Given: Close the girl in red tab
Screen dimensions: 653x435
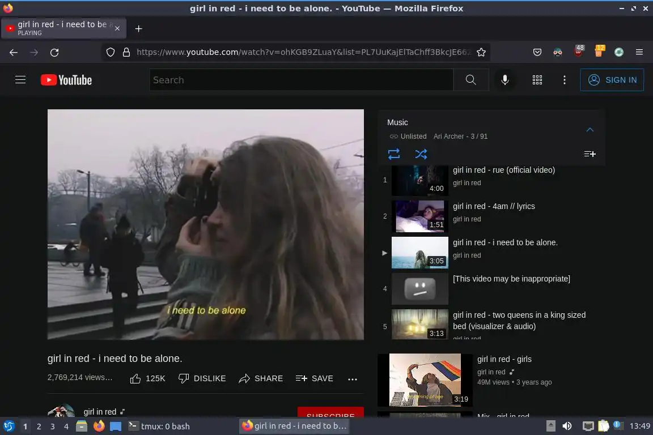Looking at the screenshot, I should coord(117,28).
